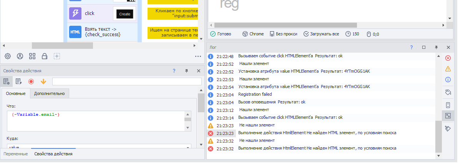
Task: Click the clear log broom icon
Action: [448, 128]
